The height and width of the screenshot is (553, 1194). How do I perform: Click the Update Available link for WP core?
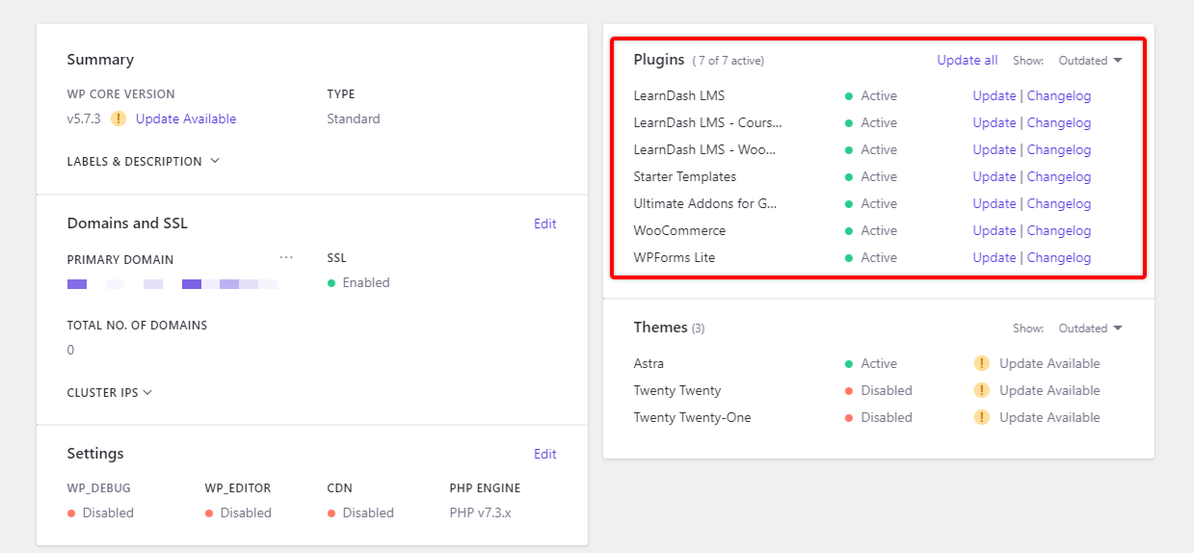pos(186,118)
